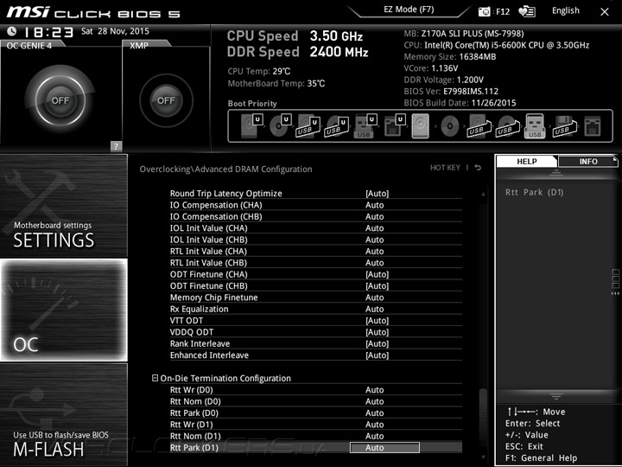Select UEFI network boot device icon
Viewport: 622px width, 467px height.
click(395, 126)
